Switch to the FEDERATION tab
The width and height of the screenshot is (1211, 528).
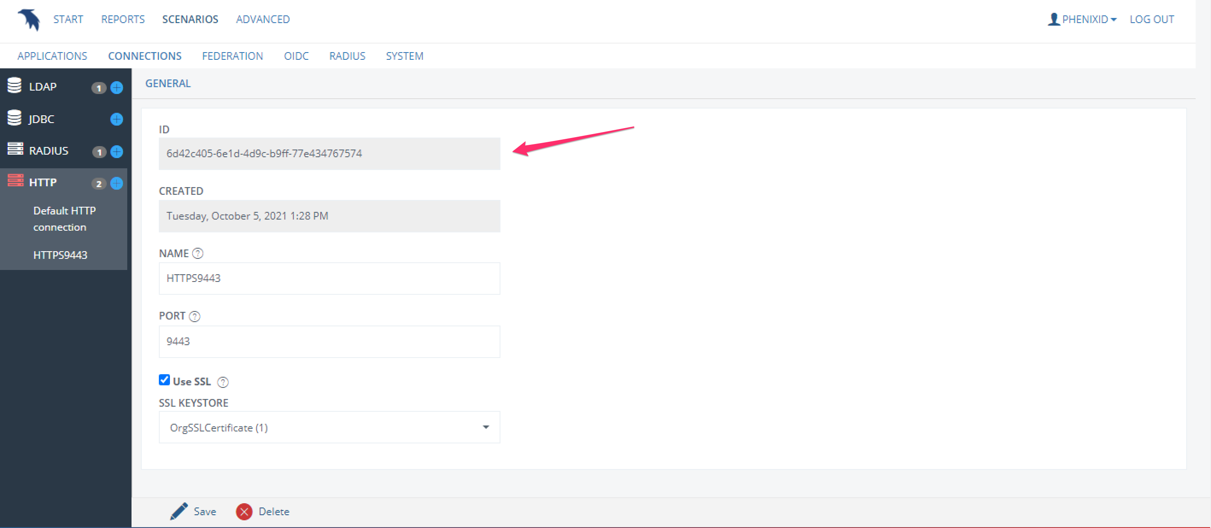point(232,56)
